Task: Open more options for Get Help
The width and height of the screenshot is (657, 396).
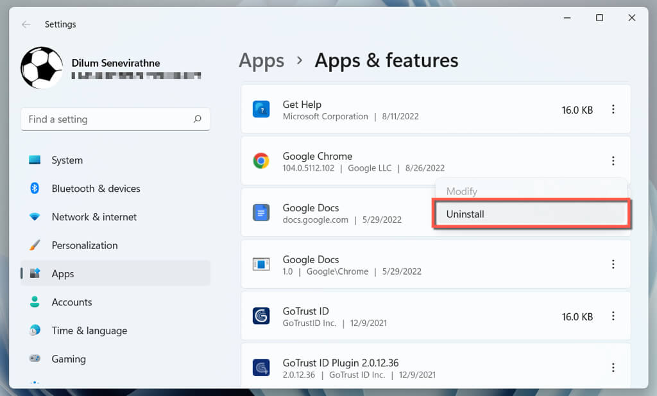Action: click(x=613, y=109)
